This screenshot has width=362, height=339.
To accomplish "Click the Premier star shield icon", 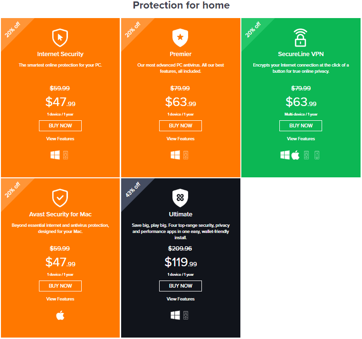I will [x=181, y=38].
